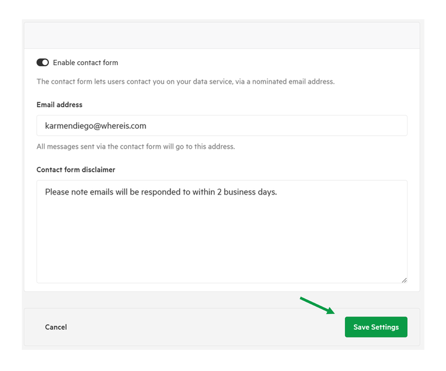Click the helper text below the email field
This screenshot has height=371, width=446.
(x=136, y=147)
